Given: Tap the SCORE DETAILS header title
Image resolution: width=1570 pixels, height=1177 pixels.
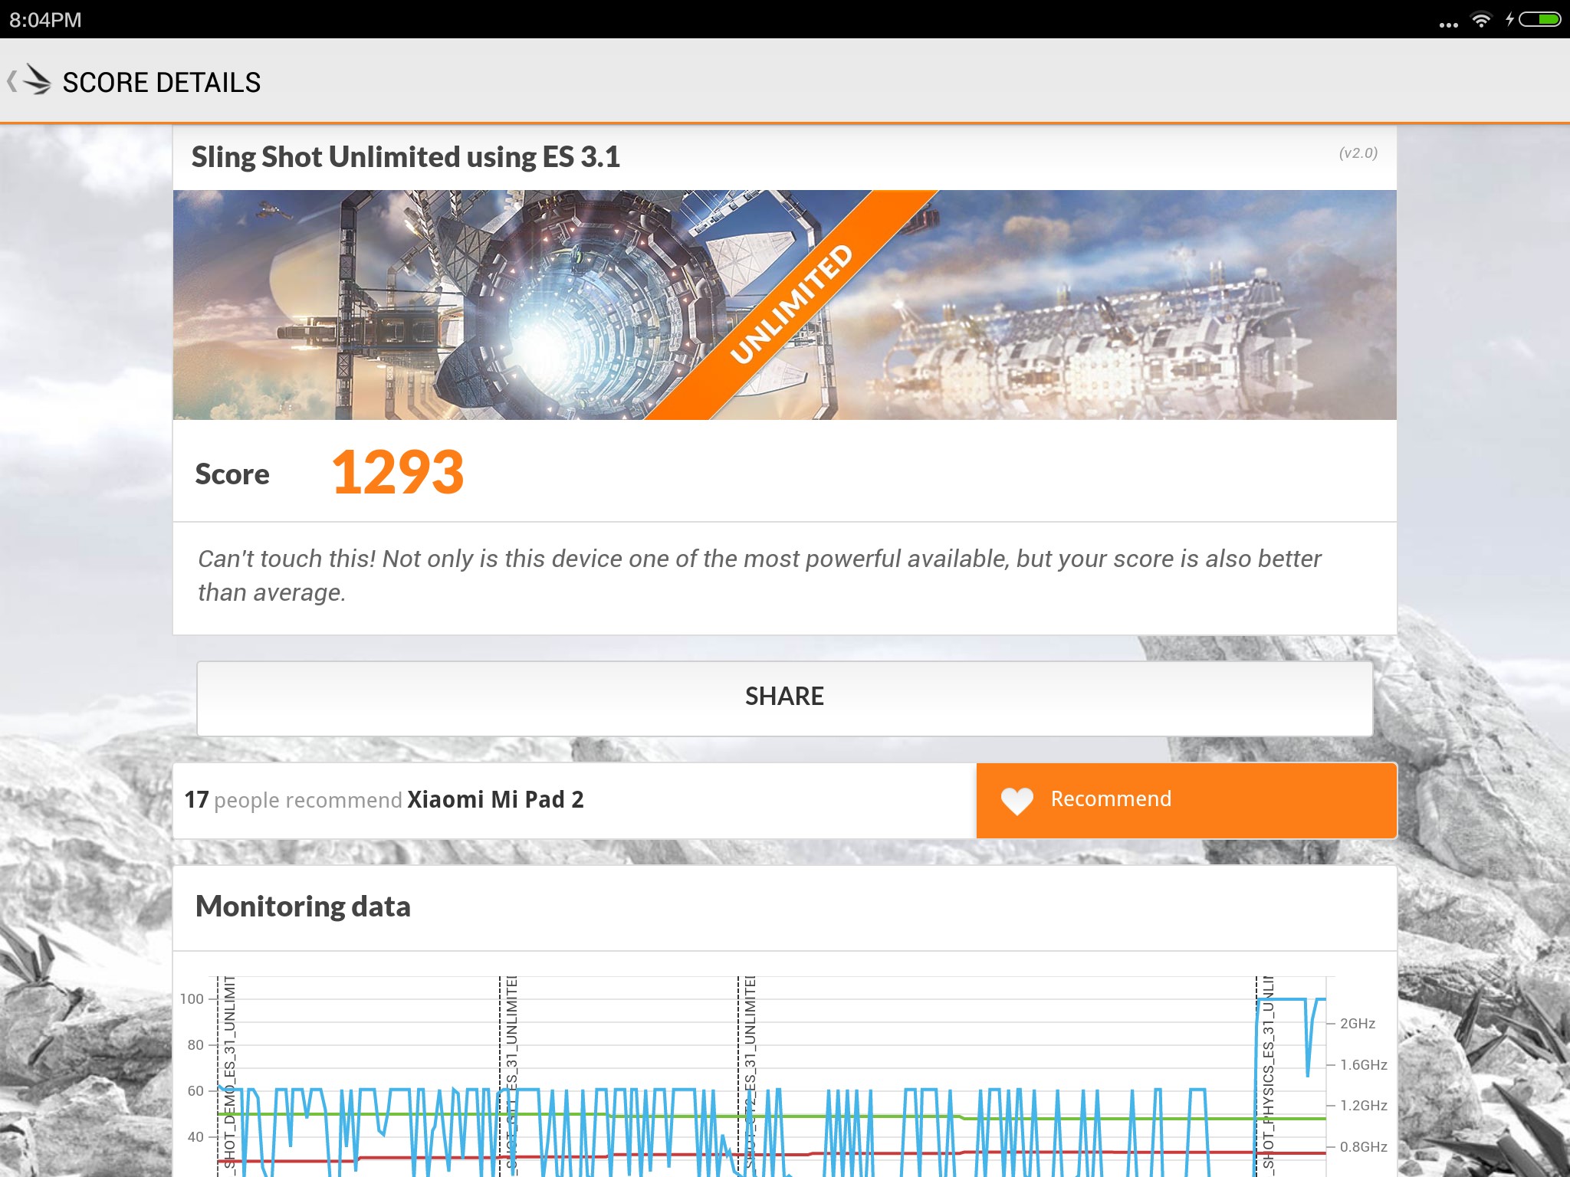Looking at the screenshot, I should tap(162, 82).
